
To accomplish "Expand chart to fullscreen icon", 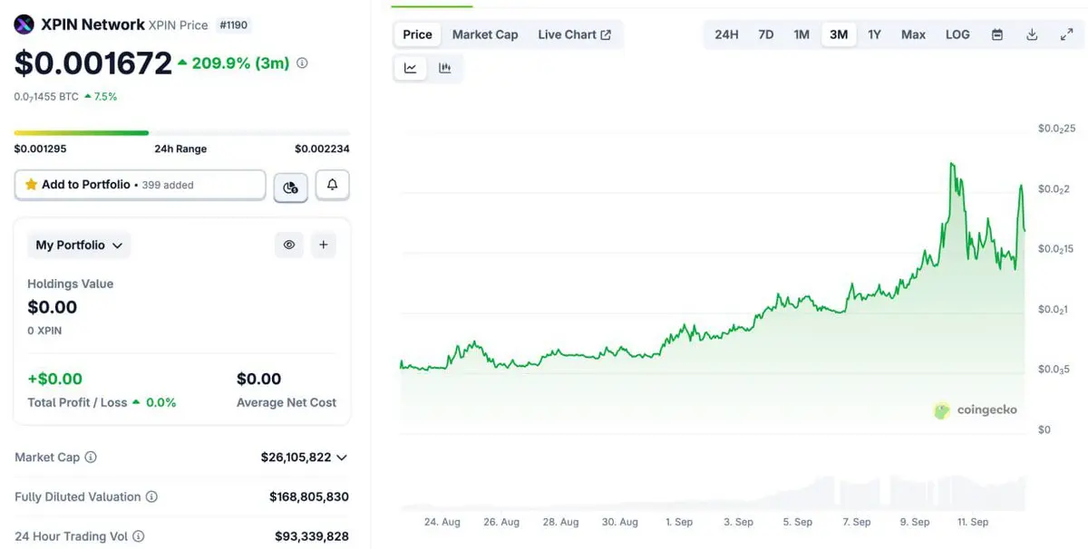I will 1066,34.
